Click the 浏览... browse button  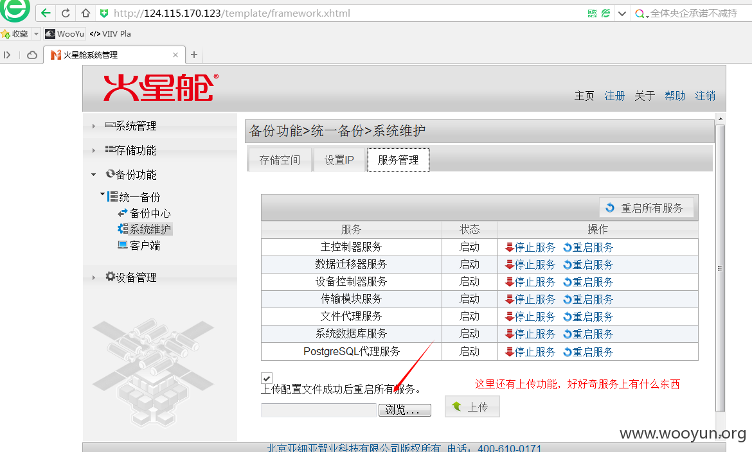(405, 410)
